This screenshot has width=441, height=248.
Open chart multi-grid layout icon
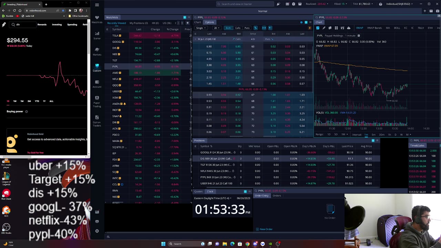336,28
